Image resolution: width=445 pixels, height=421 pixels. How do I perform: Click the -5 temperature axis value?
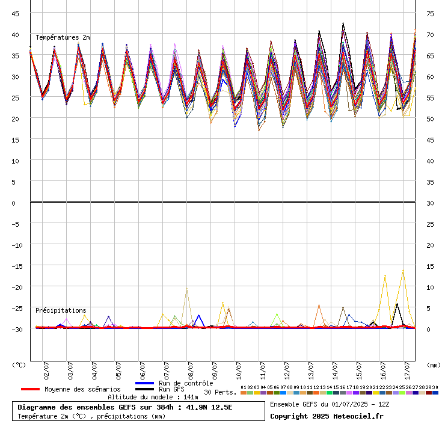pos(15,224)
